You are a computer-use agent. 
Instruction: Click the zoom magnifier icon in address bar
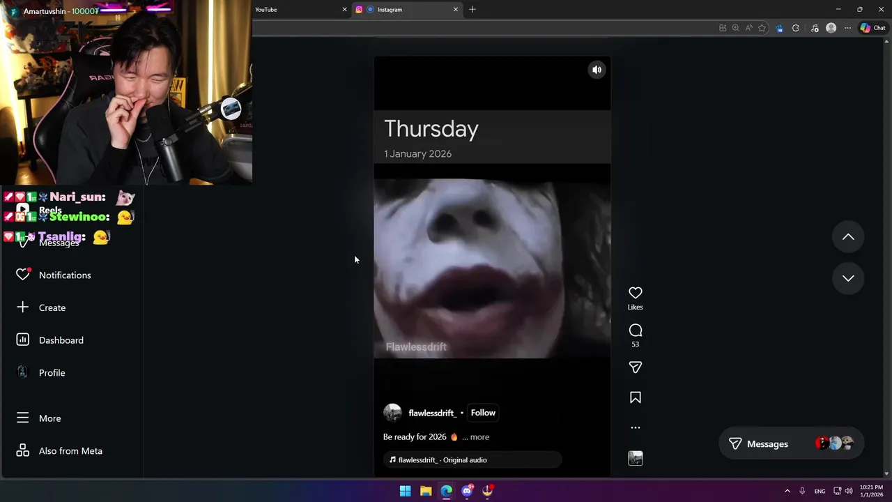[735, 28]
